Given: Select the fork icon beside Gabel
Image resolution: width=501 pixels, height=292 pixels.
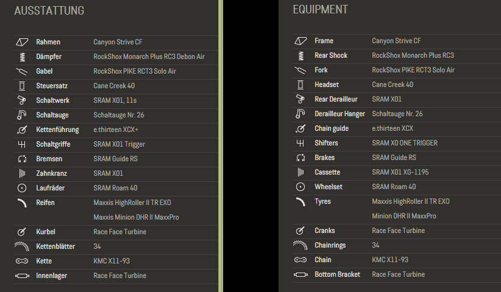Looking at the screenshot, I should click(x=22, y=71).
